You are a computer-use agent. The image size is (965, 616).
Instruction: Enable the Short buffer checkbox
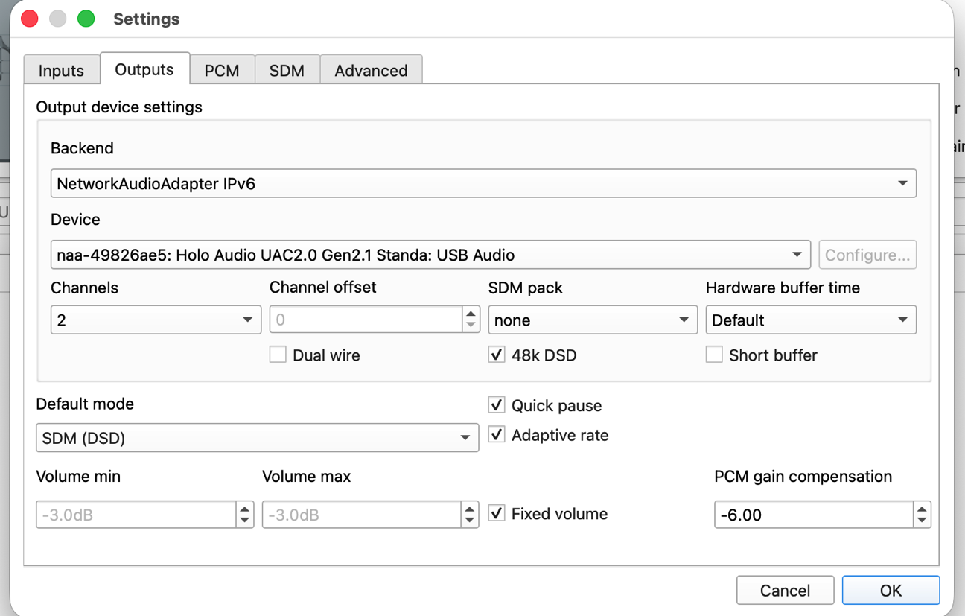click(714, 355)
